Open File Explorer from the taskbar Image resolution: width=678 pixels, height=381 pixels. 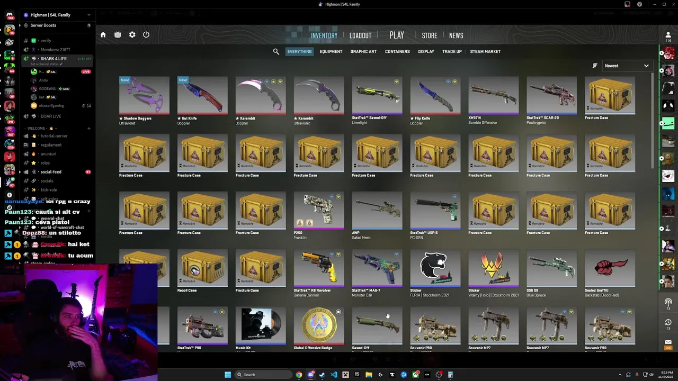tap(369, 375)
